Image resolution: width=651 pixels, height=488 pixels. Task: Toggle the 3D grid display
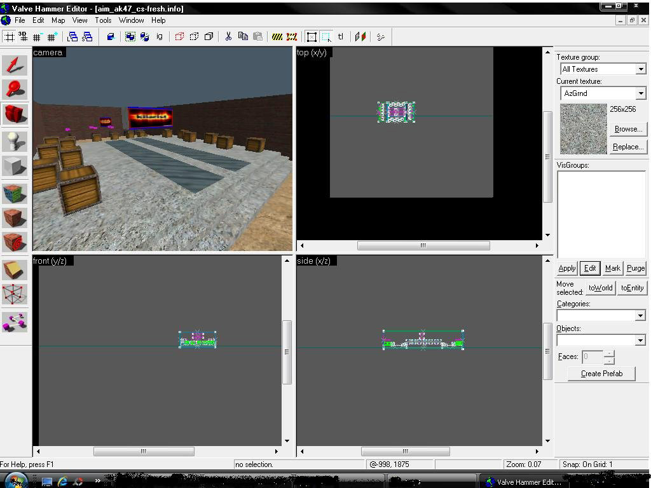pyautogui.click(x=23, y=36)
